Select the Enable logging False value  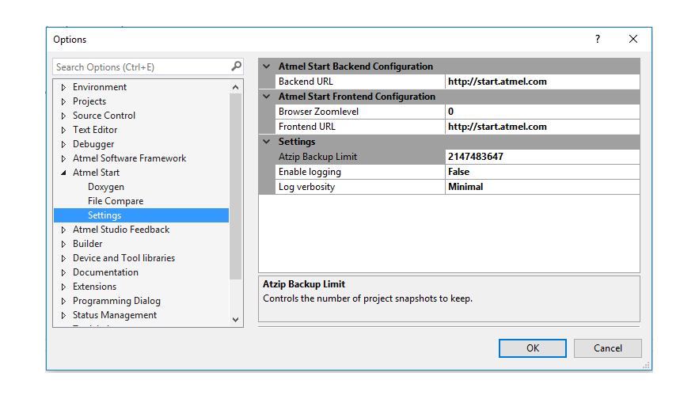541,172
